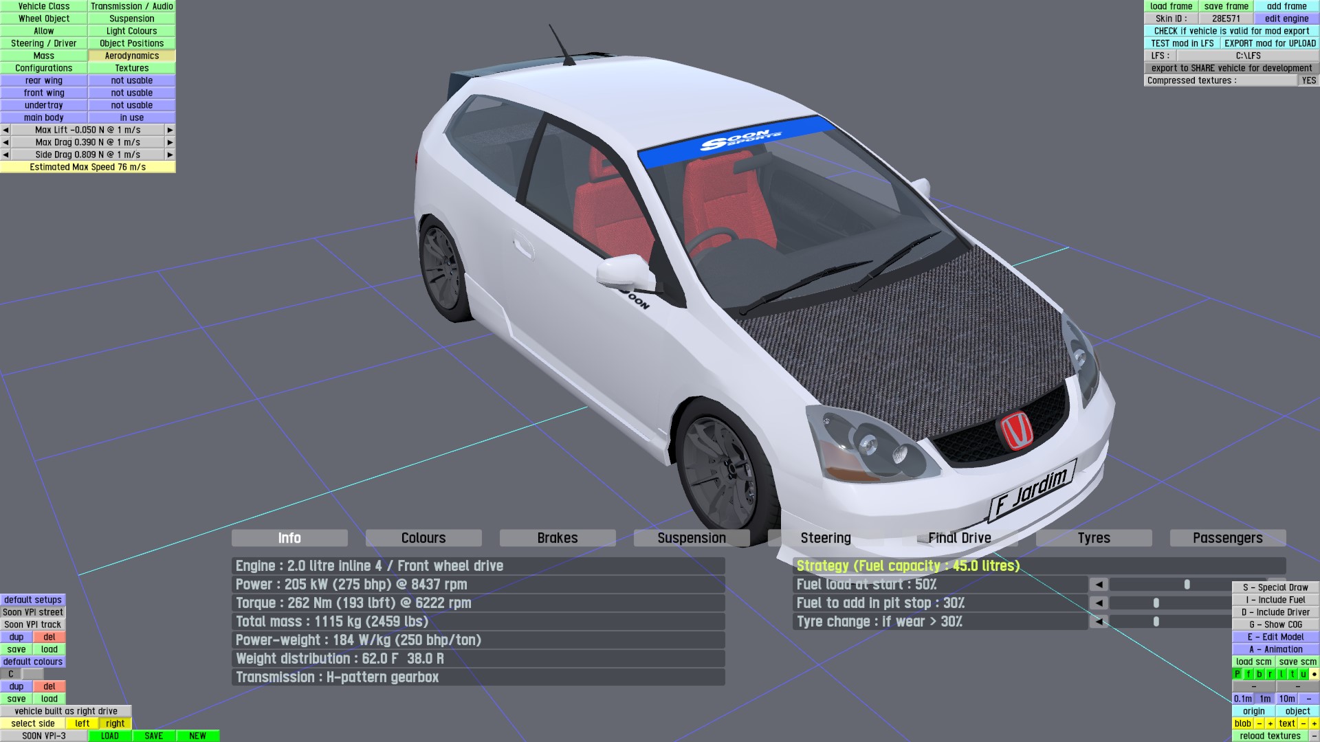This screenshot has width=1320, height=742.
Task: Decrease Max Lift with left arrow
Action: (x=5, y=130)
